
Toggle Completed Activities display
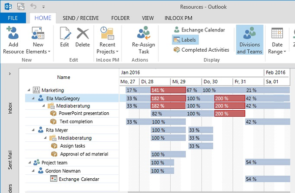click(201, 50)
